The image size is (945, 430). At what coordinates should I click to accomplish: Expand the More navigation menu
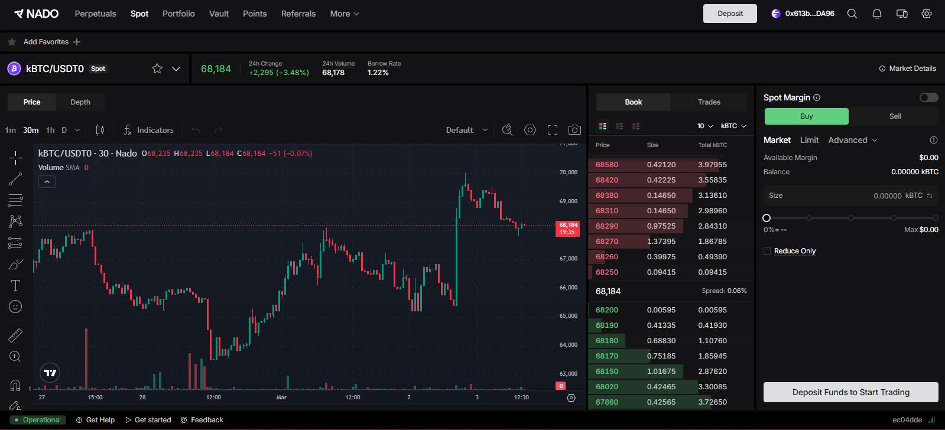345,14
